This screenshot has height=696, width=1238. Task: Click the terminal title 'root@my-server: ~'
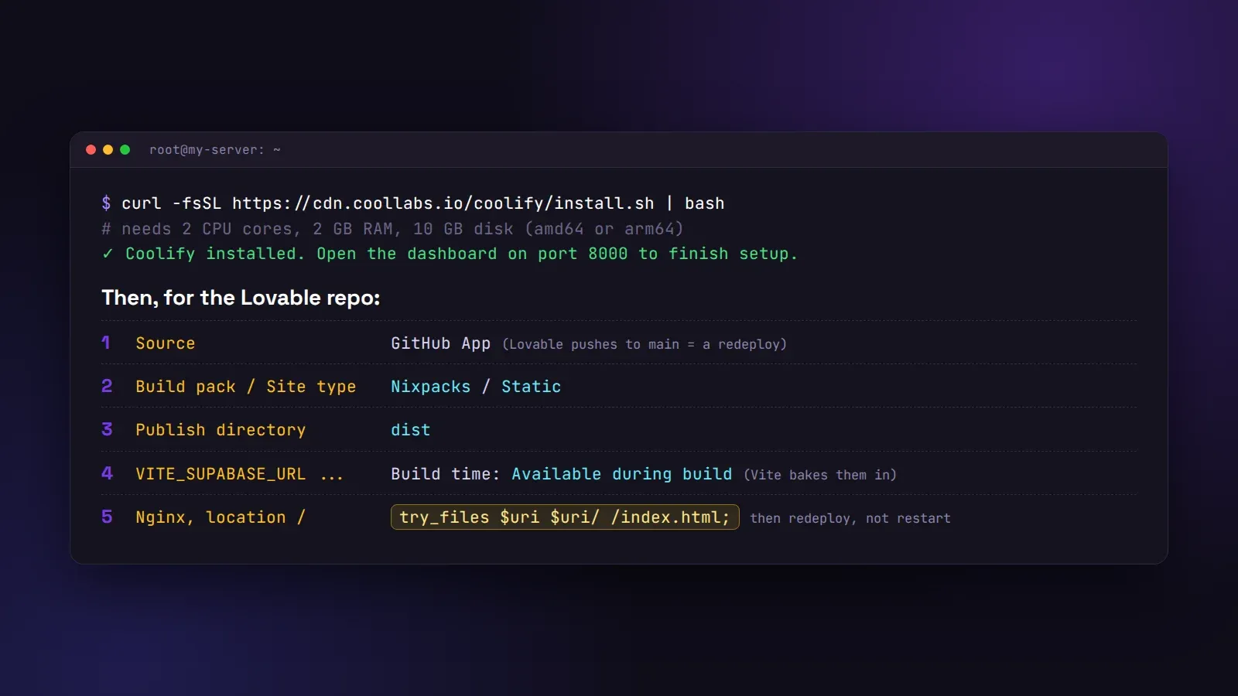[x=215, y=150]
